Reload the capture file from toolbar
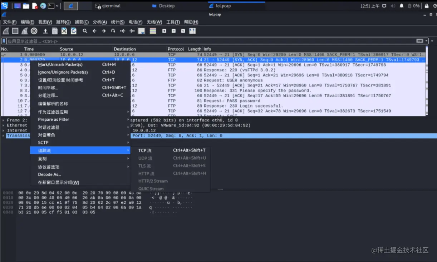This screenshot has height=262, width=437. click(74, 31)
